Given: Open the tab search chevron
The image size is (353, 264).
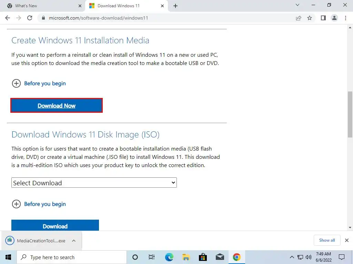Looking at the screenshot, I should tap(297, 5).
